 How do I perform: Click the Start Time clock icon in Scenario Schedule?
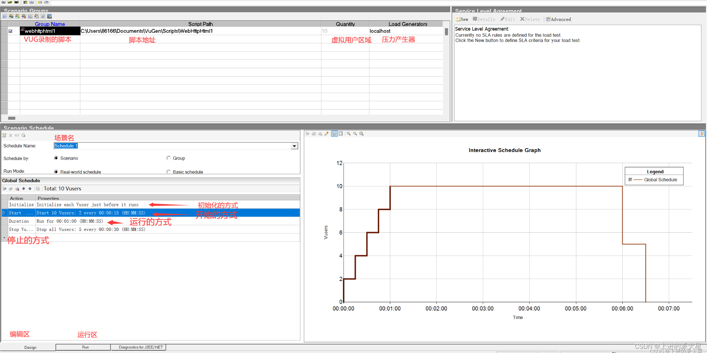pyautogui.click(x=23, y=135)
